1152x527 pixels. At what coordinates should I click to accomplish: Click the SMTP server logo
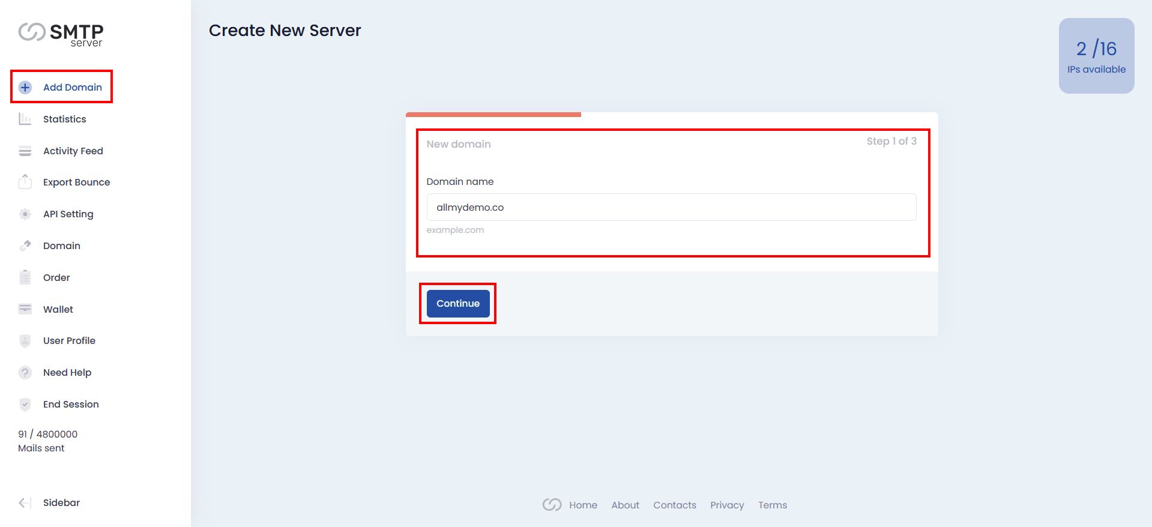coord(61,34)
